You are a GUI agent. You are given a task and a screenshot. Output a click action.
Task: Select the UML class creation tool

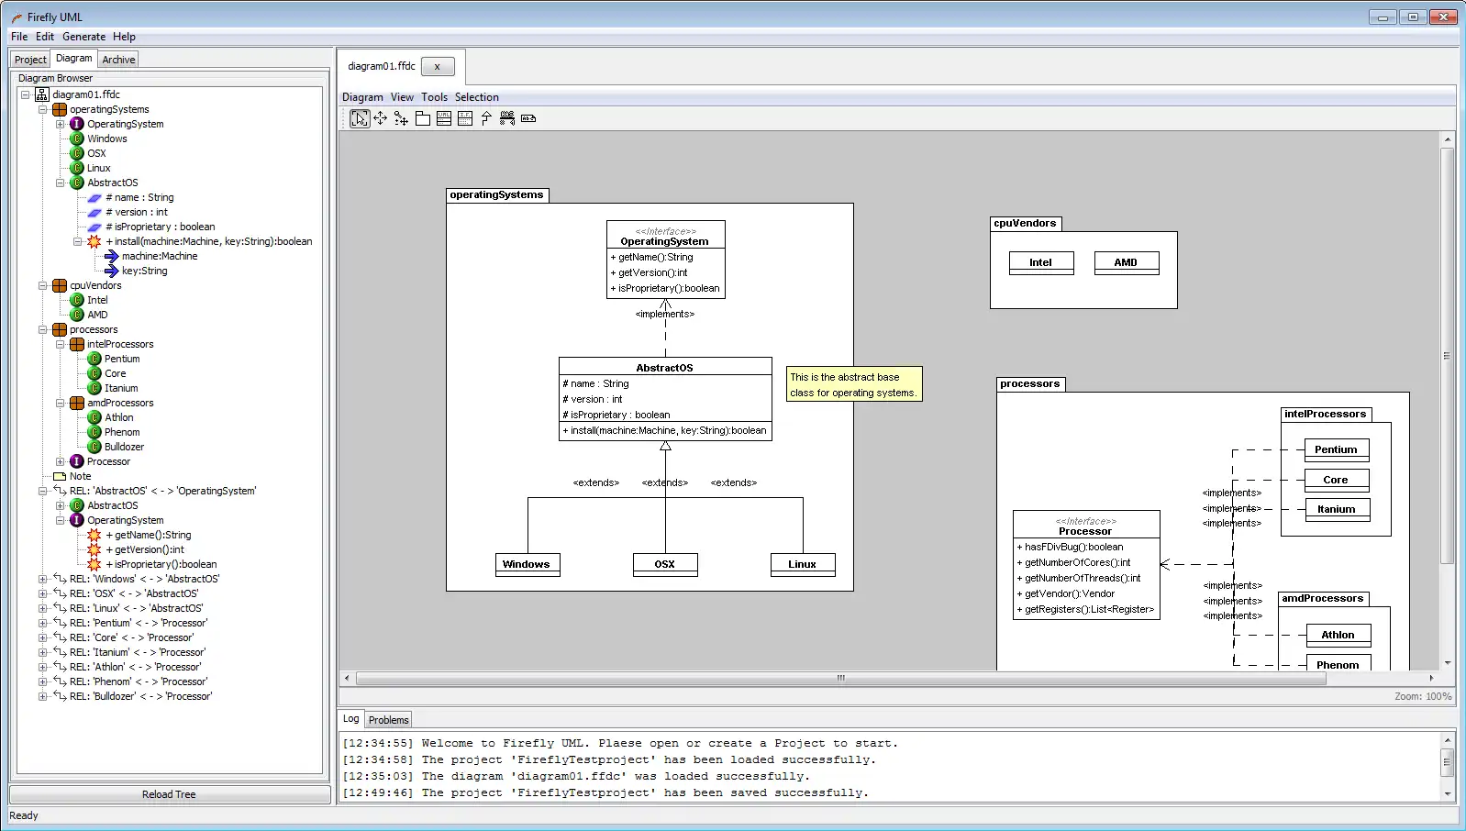(444, 118)
